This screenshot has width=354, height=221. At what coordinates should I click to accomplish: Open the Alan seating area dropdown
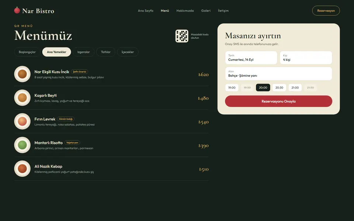click(x=279, y=74)
